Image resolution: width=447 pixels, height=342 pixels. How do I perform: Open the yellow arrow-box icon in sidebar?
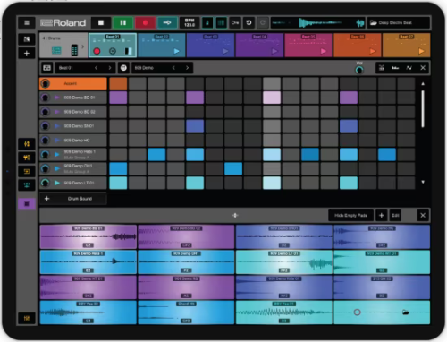(27, 171)
